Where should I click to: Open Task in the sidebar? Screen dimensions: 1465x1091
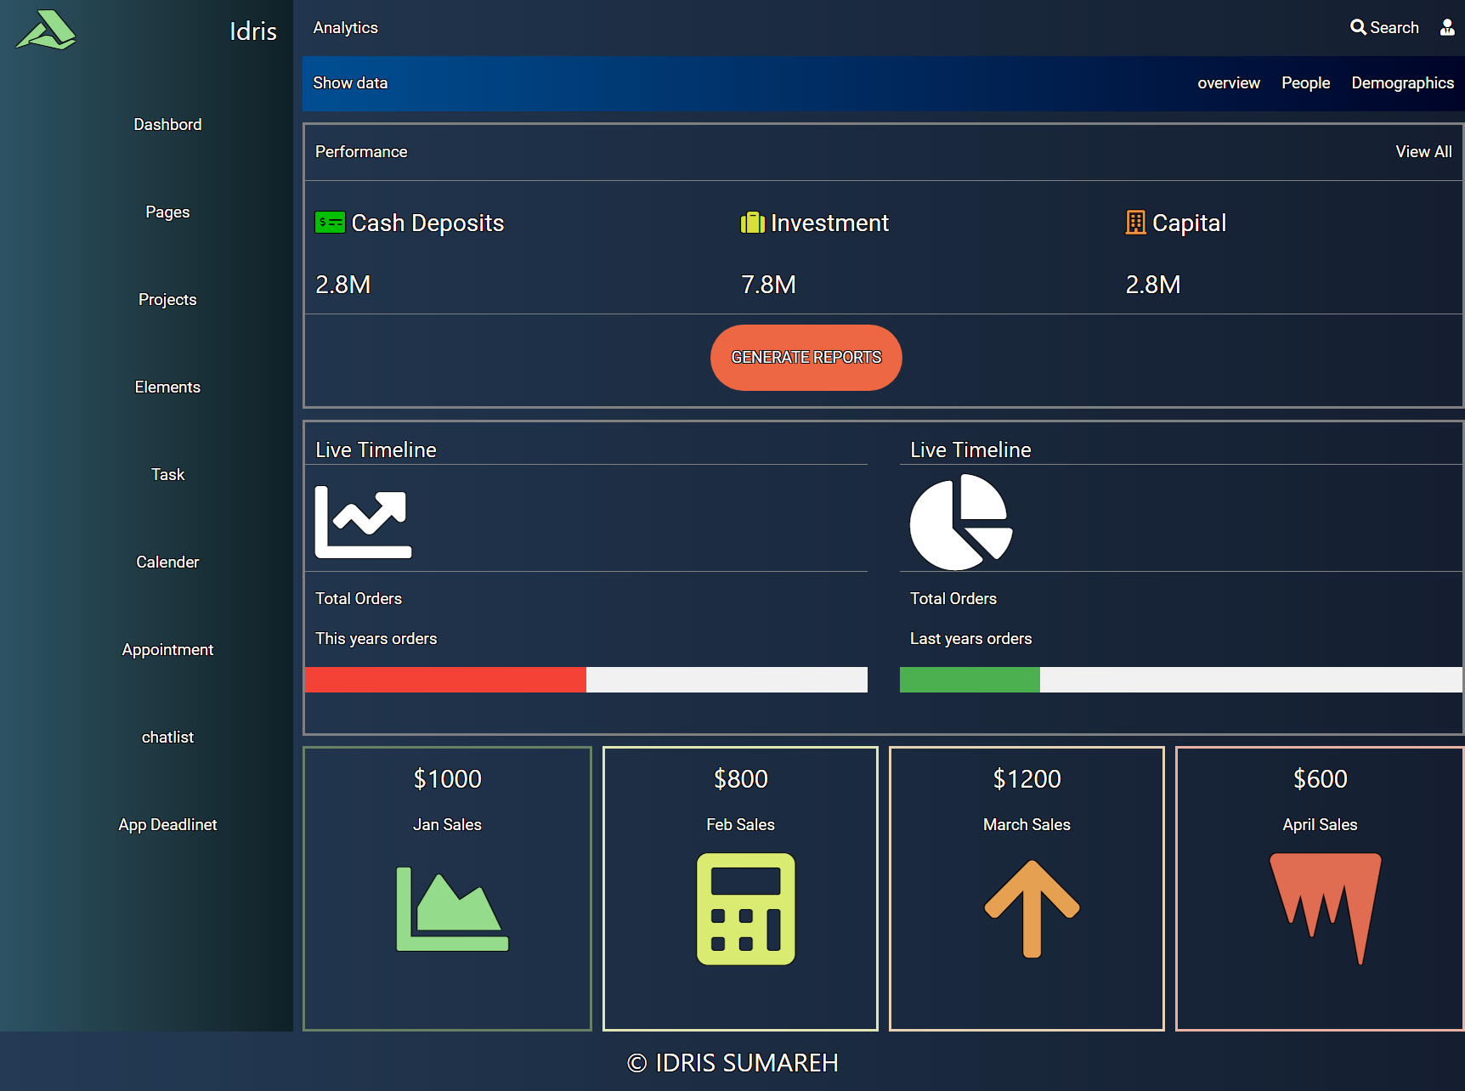(167, 474)
